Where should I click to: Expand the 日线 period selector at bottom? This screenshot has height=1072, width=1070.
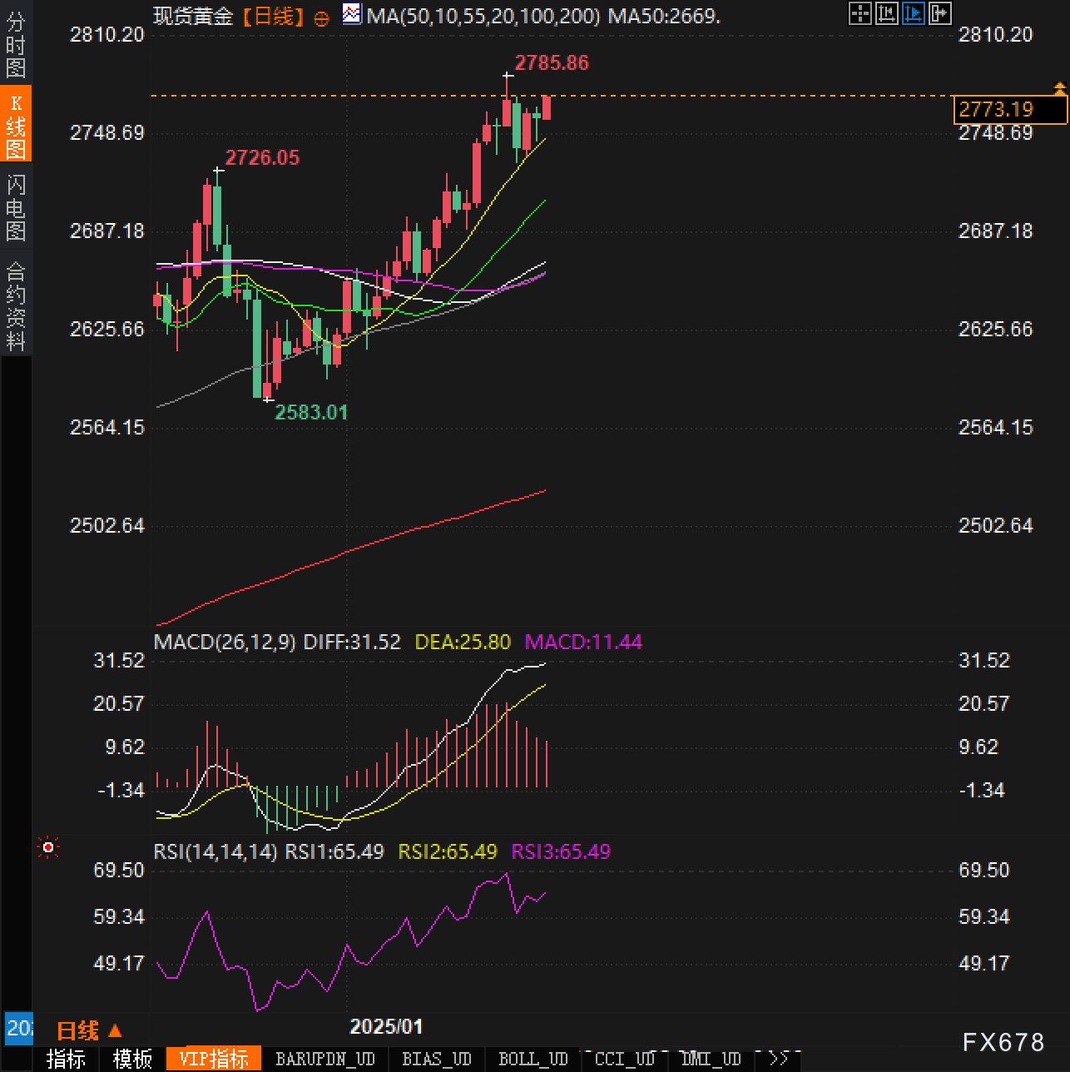pyautogui.click(x=89, y=1031)
